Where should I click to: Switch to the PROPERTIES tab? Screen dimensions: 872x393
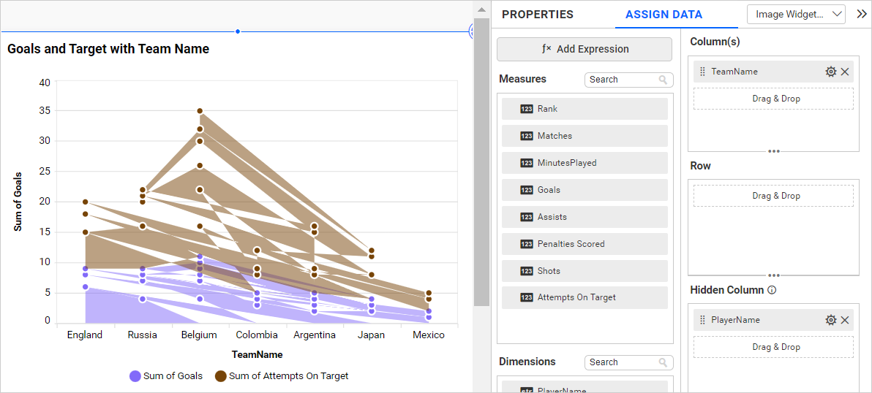click(537, 15)
